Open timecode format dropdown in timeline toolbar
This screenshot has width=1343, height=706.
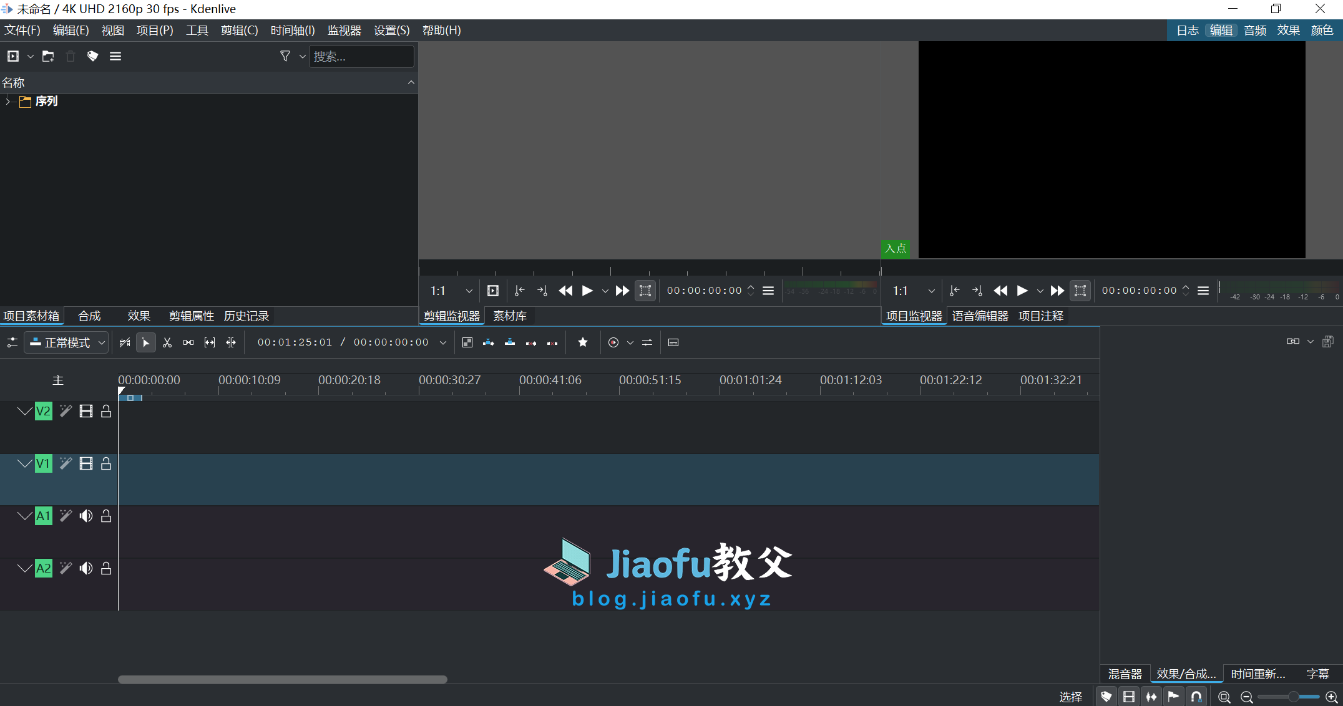[443, 342]
